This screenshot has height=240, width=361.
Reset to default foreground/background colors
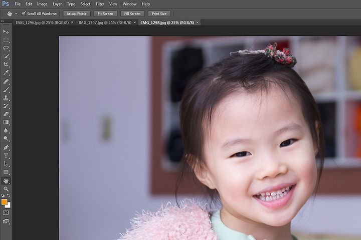click(x=3, y=195)
